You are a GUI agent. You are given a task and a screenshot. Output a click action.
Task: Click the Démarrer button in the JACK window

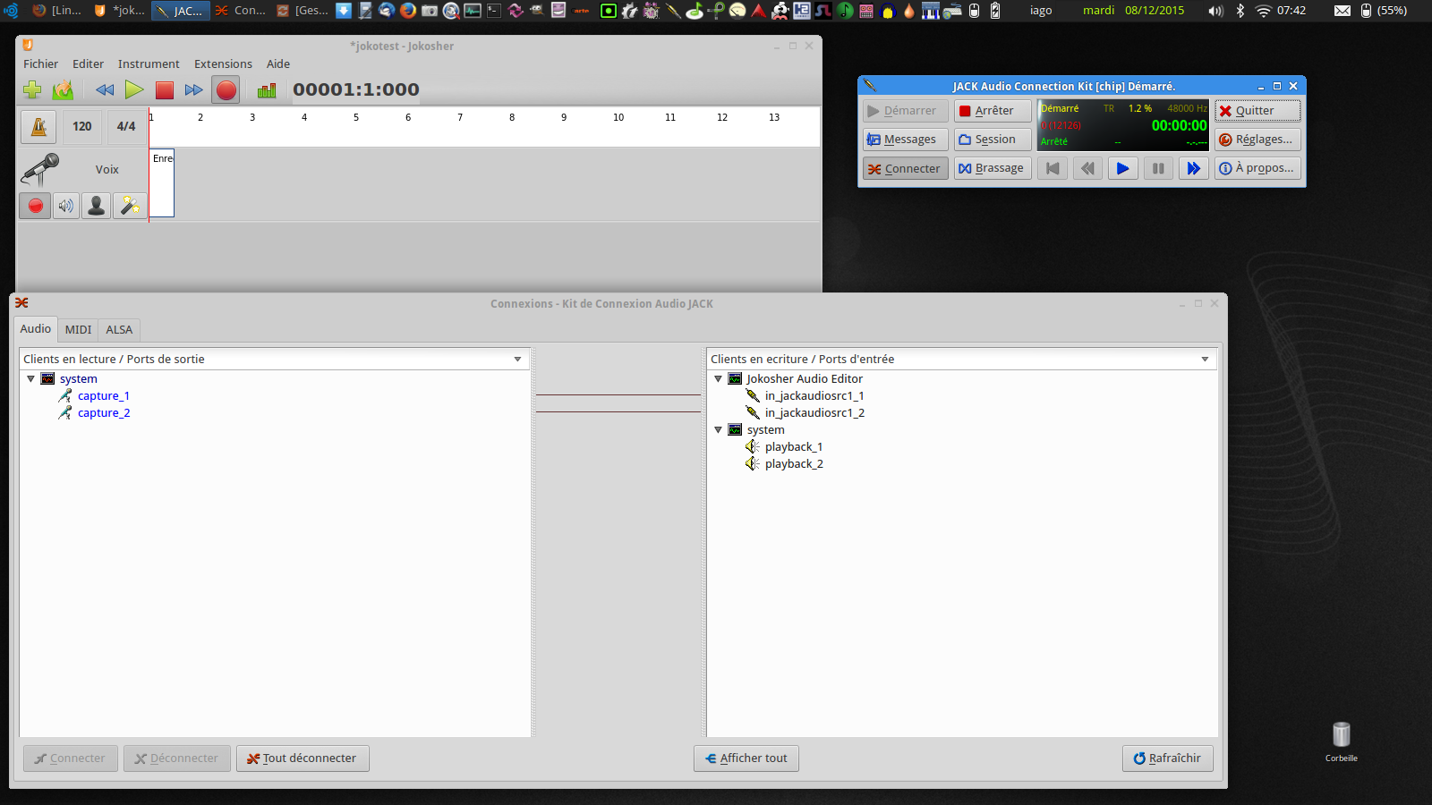tap(905, 111)
